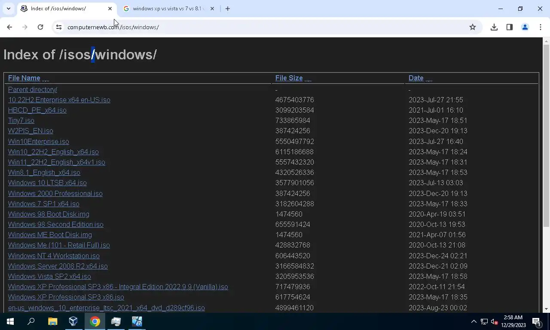Viewport: 550px width, 330px height.
Task: Download 10 22H2 Enterprise x64 en-US.iso
Action: click(x=59, y=100)
